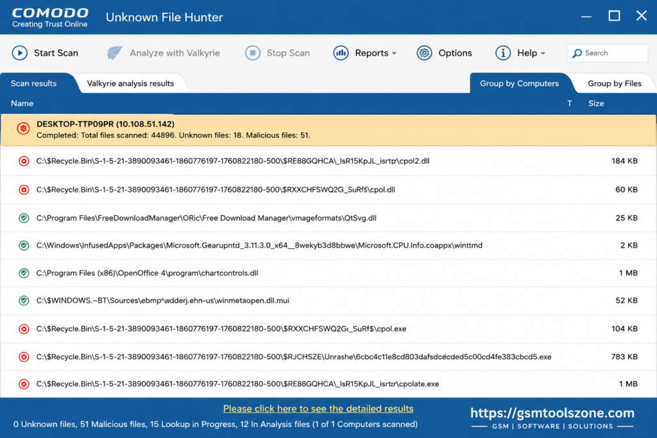This screenshot has width=657, height=438.
Task: Click the status line with 51 Malicious files
Action: (216, 424)
